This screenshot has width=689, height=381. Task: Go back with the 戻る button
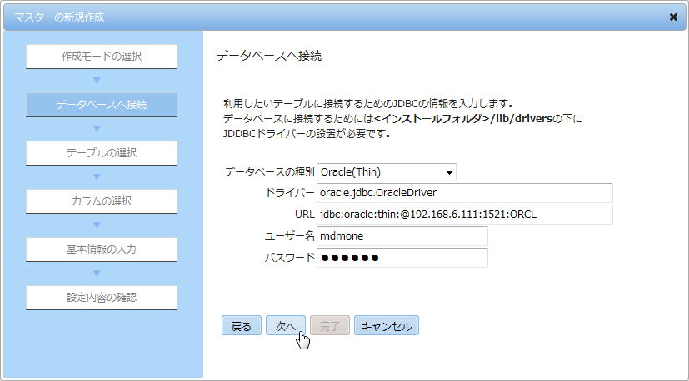tap(242, 326)
